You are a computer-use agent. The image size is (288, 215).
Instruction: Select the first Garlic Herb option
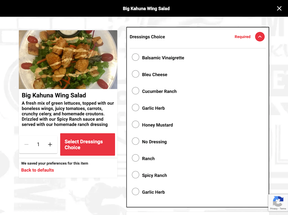click(x=136, y=107)
